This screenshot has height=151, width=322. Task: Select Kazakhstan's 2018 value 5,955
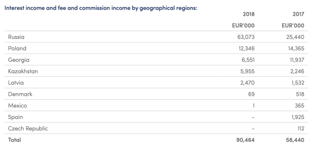[x=247, y=71]
